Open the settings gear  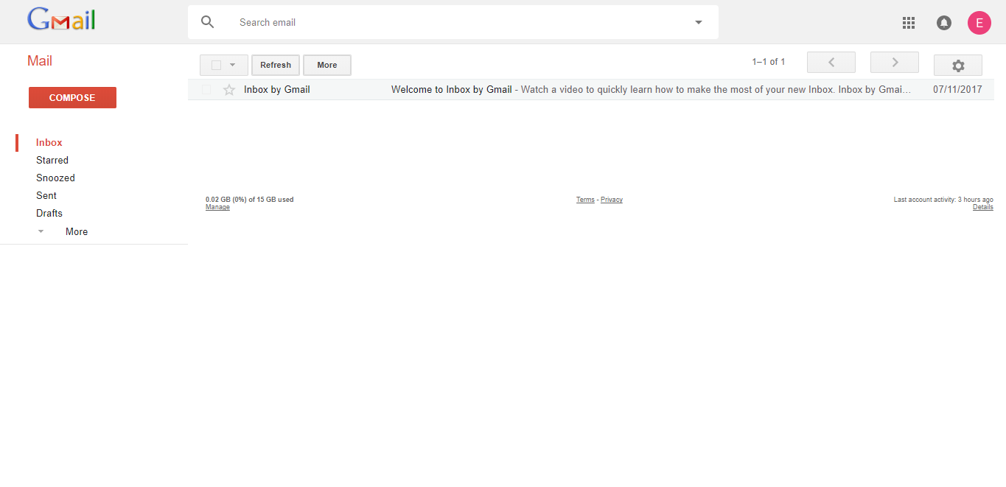click(958, 66)
